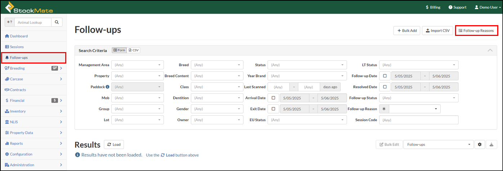
Task: Open the Dentition dropdown
Action: [x=217, y=98]
